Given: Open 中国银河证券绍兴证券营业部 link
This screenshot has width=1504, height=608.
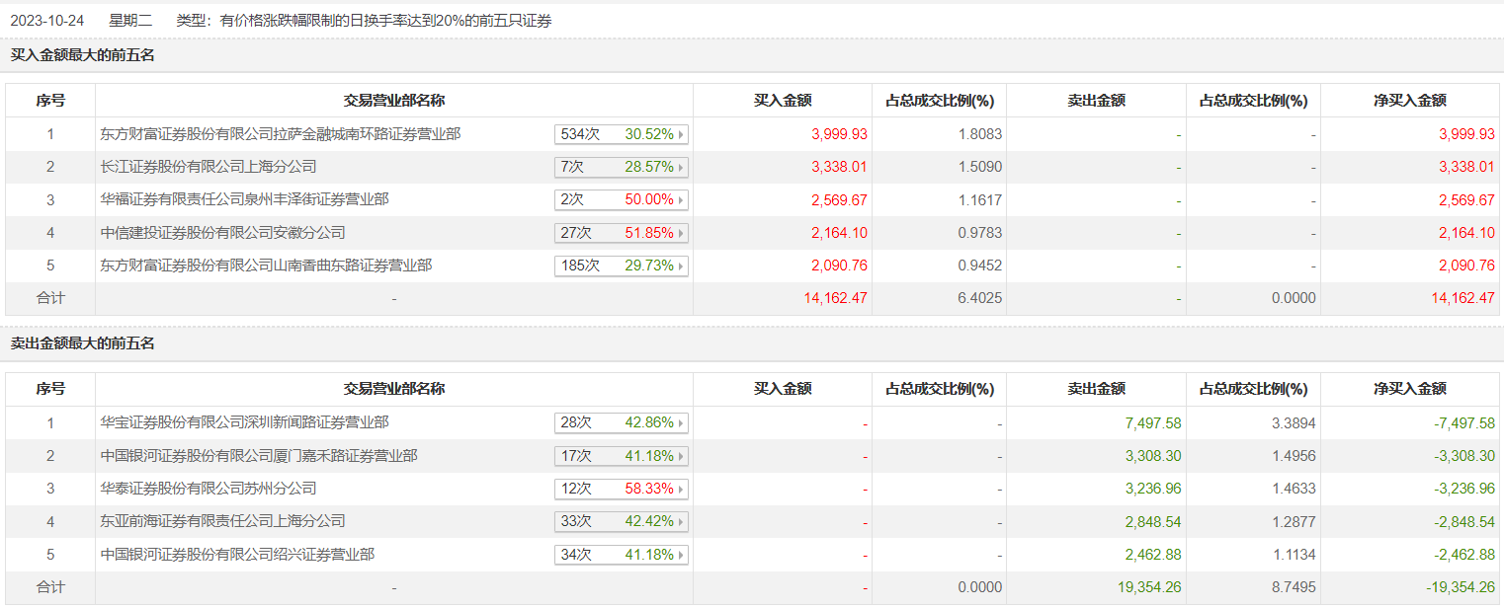Looking at the screenshot, I should [x=238, y=555].
